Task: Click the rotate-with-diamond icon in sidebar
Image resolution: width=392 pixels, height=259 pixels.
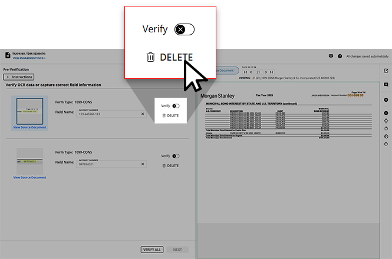Action: pos(386,137)
